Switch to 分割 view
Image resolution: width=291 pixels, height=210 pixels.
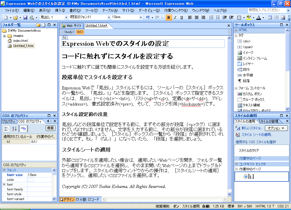click(81, 200)
